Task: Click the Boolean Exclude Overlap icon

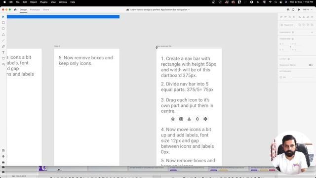Action: [312, 25]
